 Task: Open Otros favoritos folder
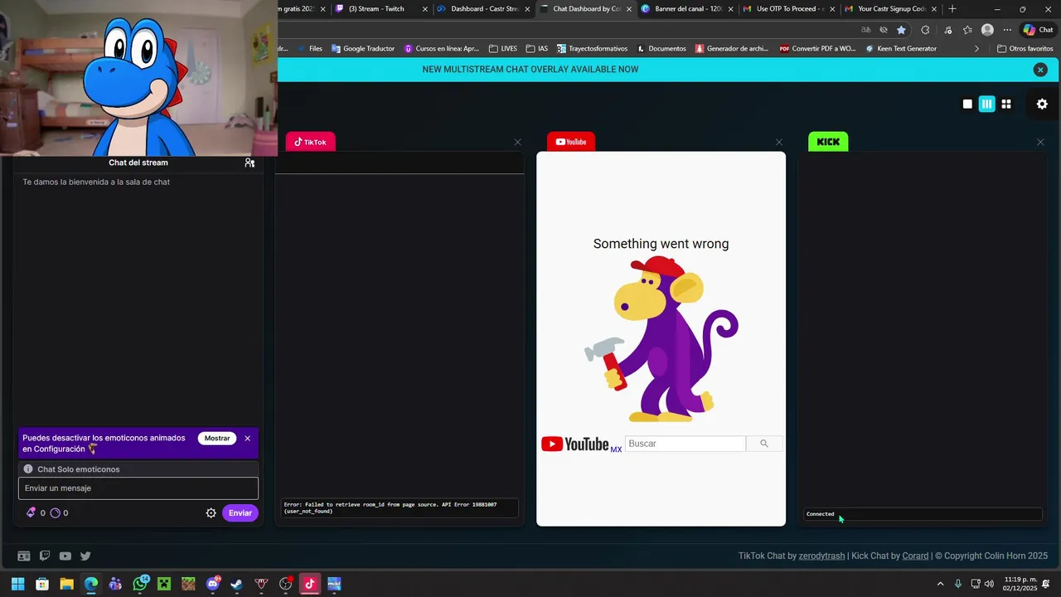1025,49
